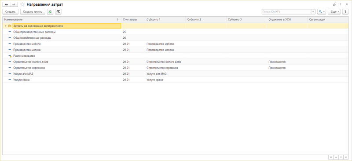Open help with question mark button
This screenshot has height=161, width=352.
tap(345, 12)
